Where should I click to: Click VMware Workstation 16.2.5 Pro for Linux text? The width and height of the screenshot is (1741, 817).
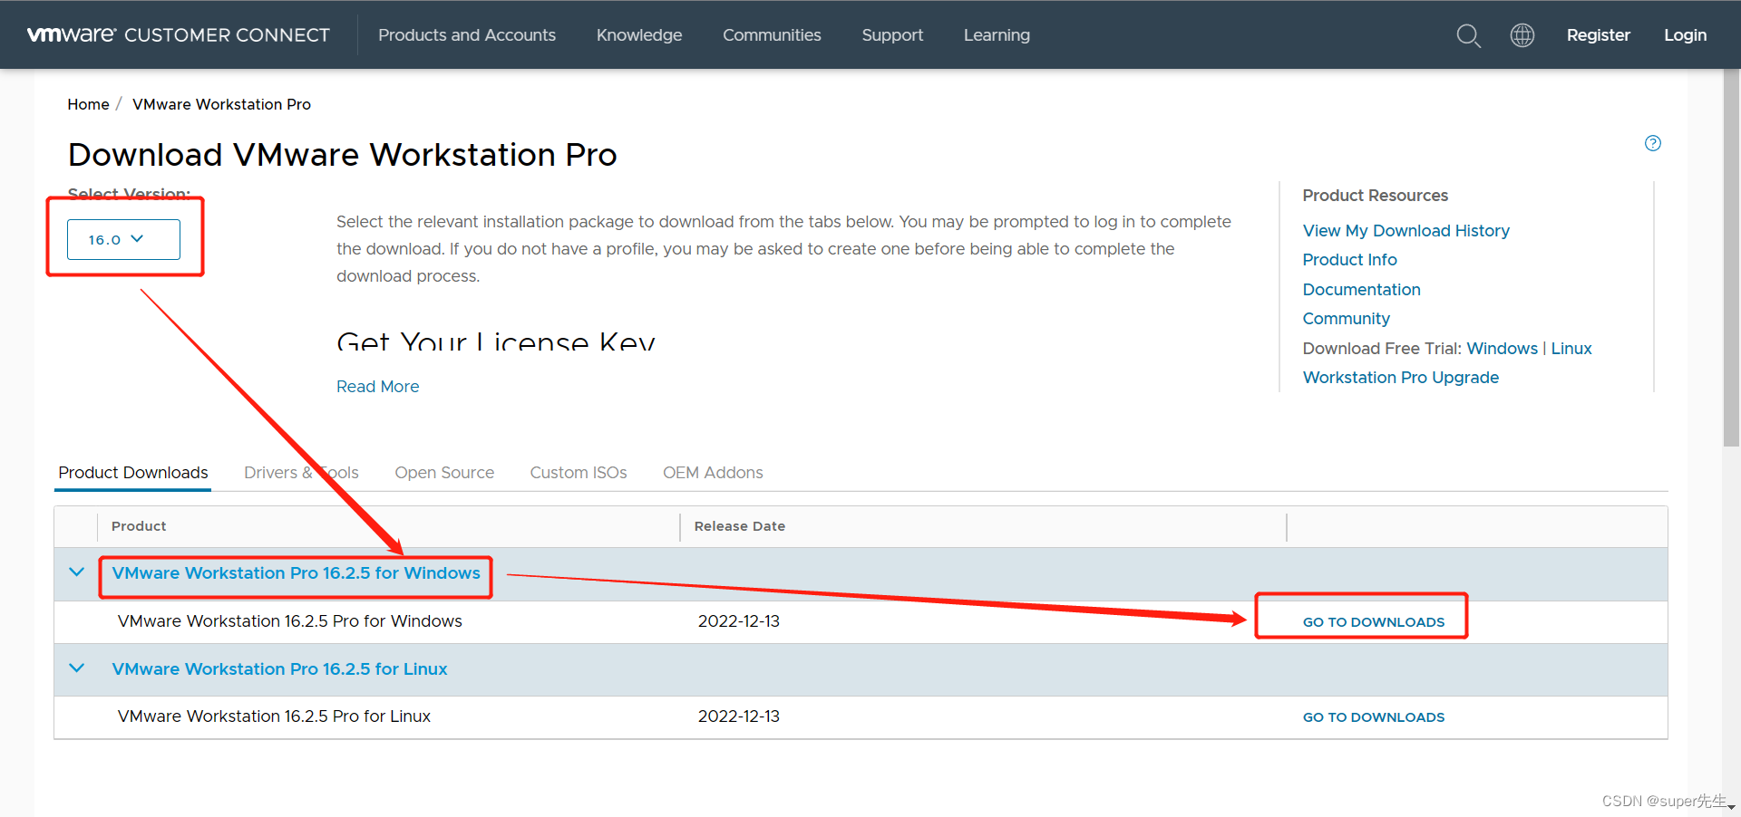274,716
